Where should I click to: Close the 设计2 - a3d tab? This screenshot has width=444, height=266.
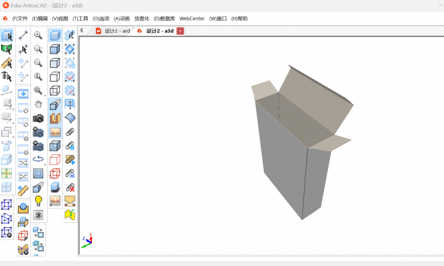[180, 30]
